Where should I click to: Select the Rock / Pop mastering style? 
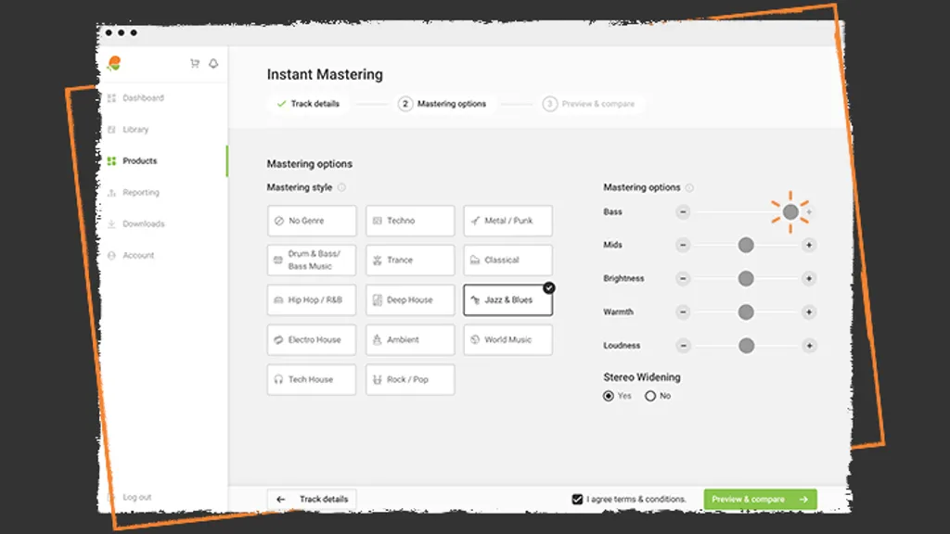click(x=410, y=379)
